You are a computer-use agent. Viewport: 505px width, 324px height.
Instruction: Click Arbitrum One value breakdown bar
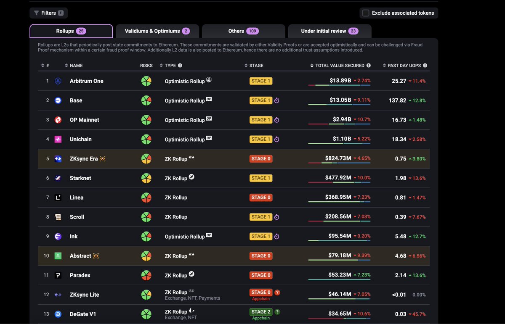tap(340, 85)
